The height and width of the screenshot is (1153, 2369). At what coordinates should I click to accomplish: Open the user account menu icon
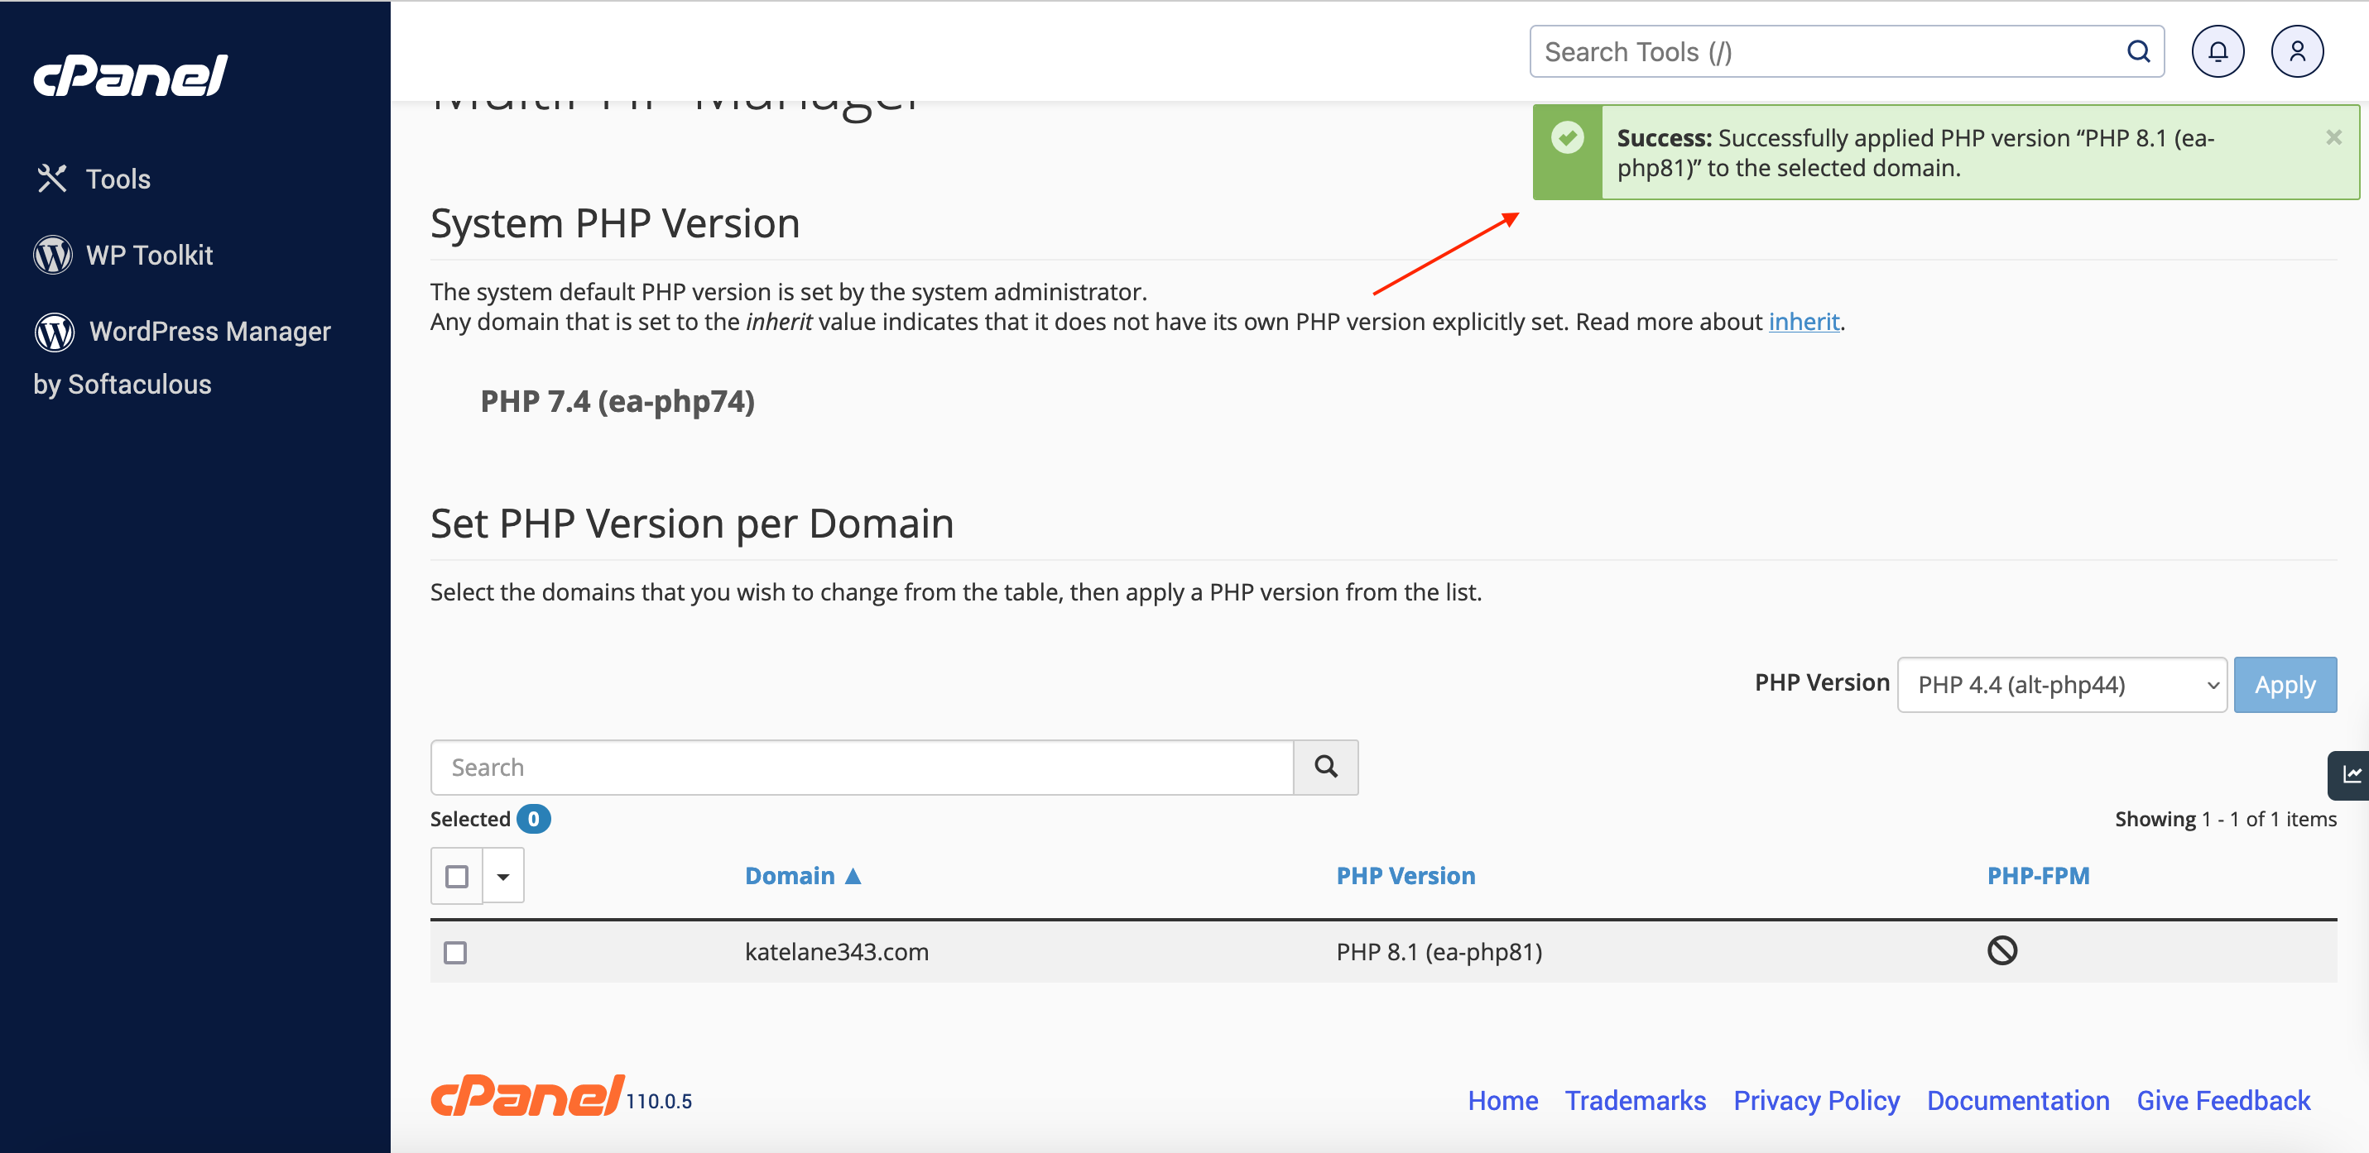(2296, 51)
